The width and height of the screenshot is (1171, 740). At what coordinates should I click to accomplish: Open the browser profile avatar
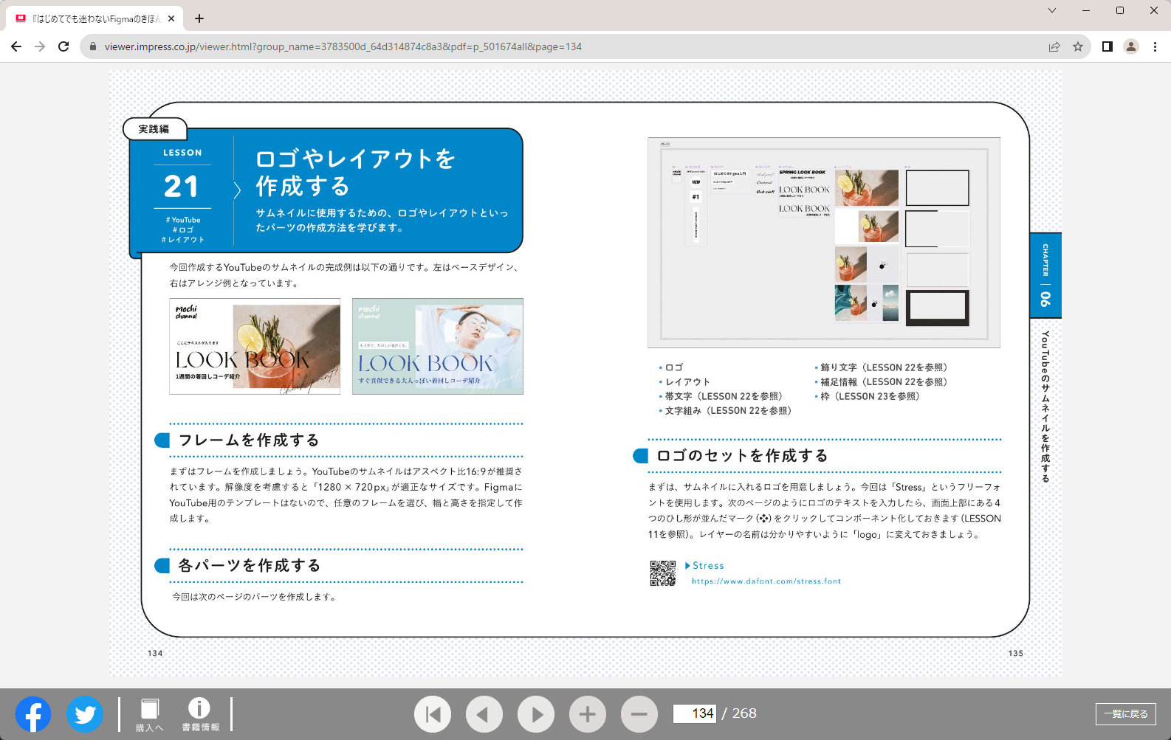(1131, 46)
